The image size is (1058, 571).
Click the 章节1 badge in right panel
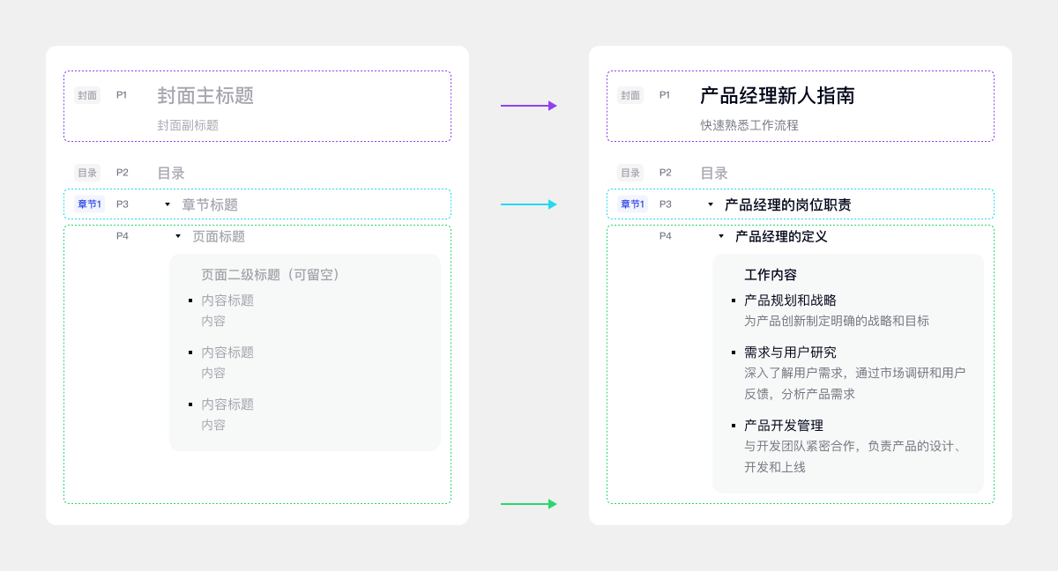pos(632,204)
